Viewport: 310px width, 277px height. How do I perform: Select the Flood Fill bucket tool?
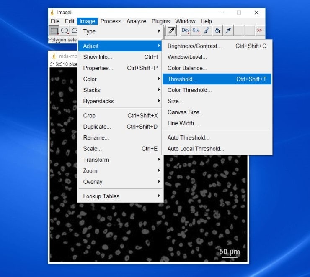pos(217,30)
